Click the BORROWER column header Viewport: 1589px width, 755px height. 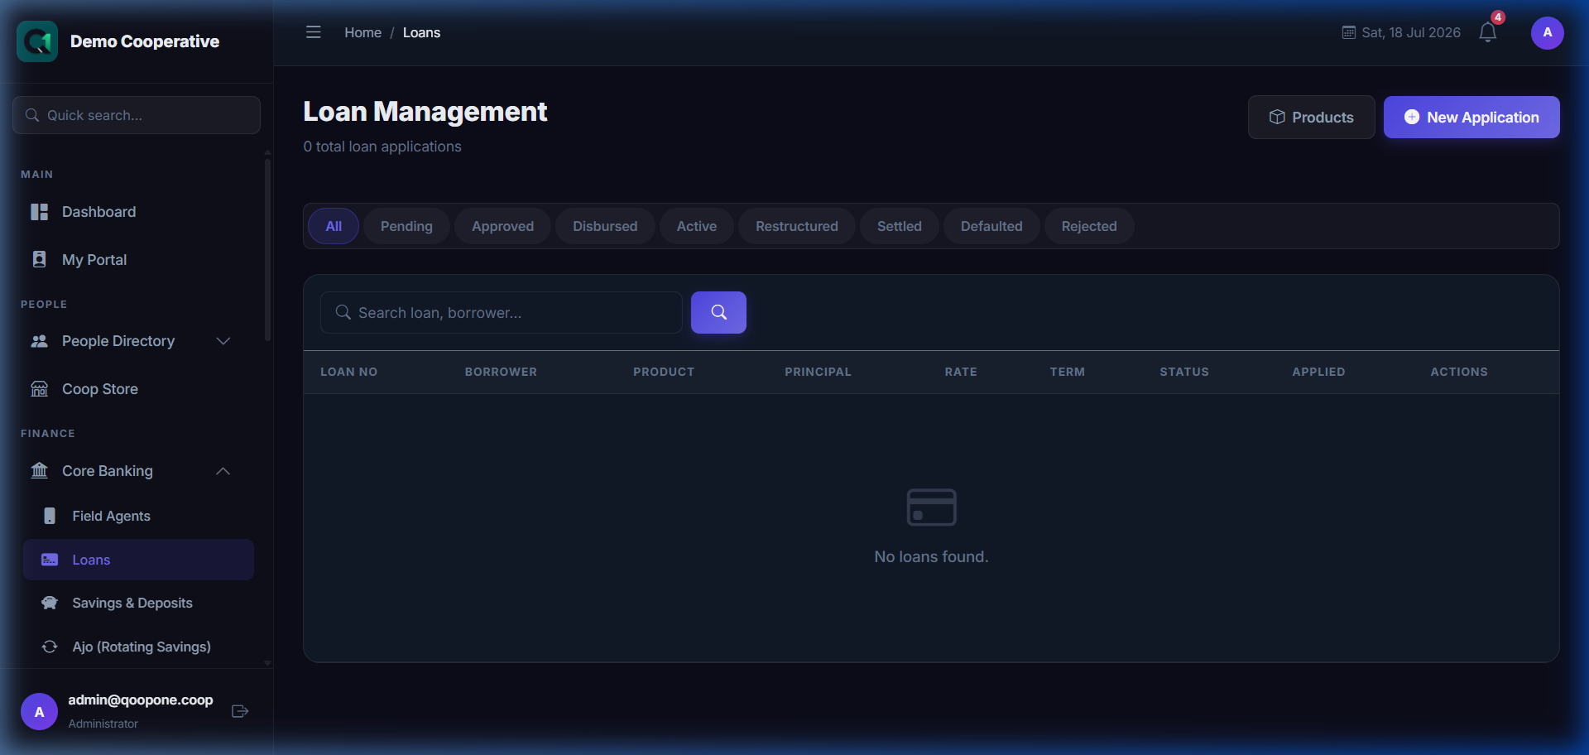pyautogui.click(x=501, y=372)
